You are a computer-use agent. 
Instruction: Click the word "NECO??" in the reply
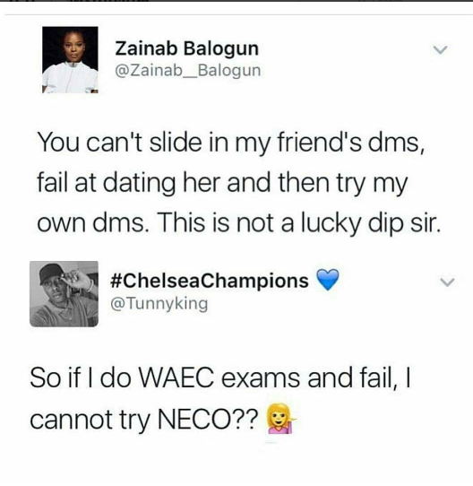coord(208,419)
